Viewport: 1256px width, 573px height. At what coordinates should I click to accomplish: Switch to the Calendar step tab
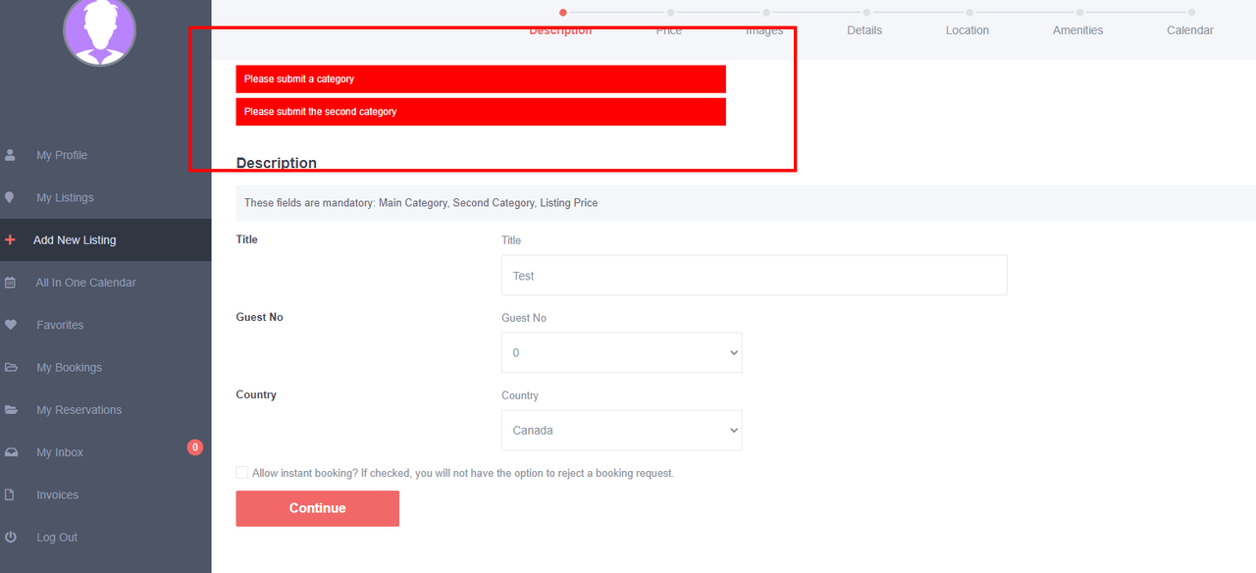(x=1190, y=30)
